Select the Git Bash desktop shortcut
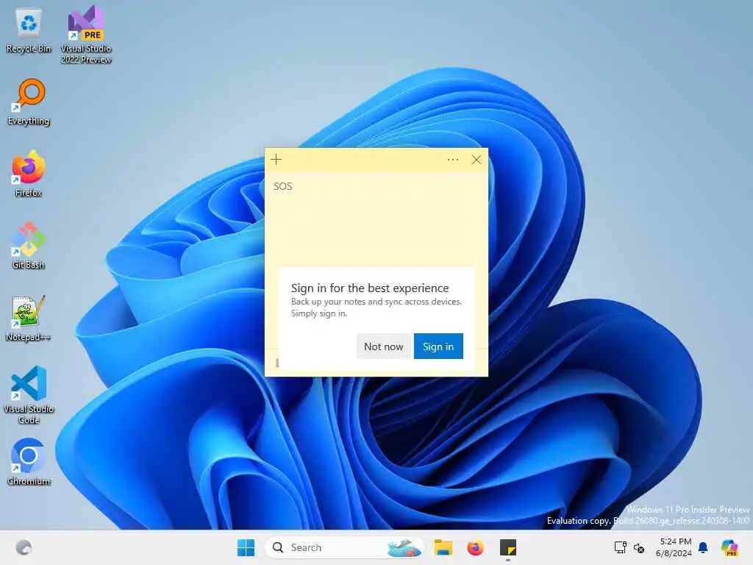Viewport: 753px width, 565px height. tap(29, 246)
